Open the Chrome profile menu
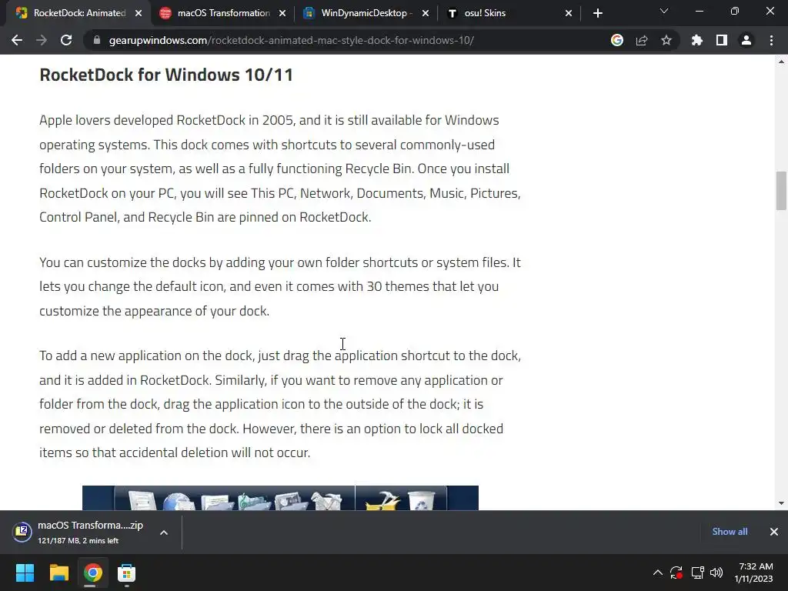The image size is (788, 591). (x=746, y=40)
